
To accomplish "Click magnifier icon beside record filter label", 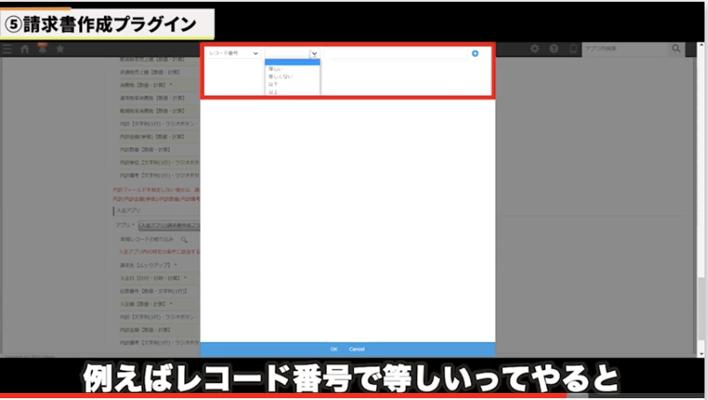I will pyautogui.click(x=184, y=239).
